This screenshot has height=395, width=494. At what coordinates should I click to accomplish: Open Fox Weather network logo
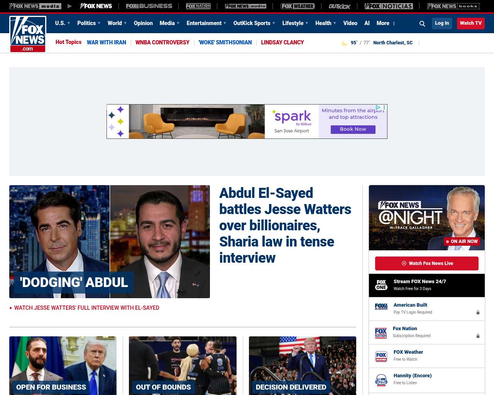[x=298, y=6]
